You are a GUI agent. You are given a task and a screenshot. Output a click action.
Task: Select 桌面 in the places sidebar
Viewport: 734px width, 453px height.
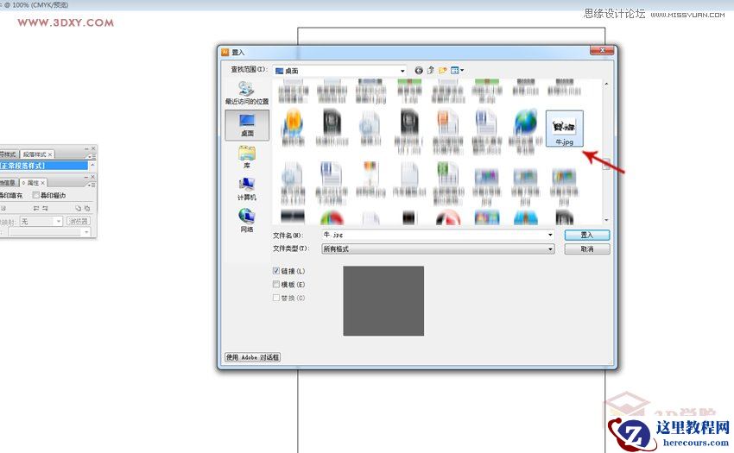[x=247, y=125]
